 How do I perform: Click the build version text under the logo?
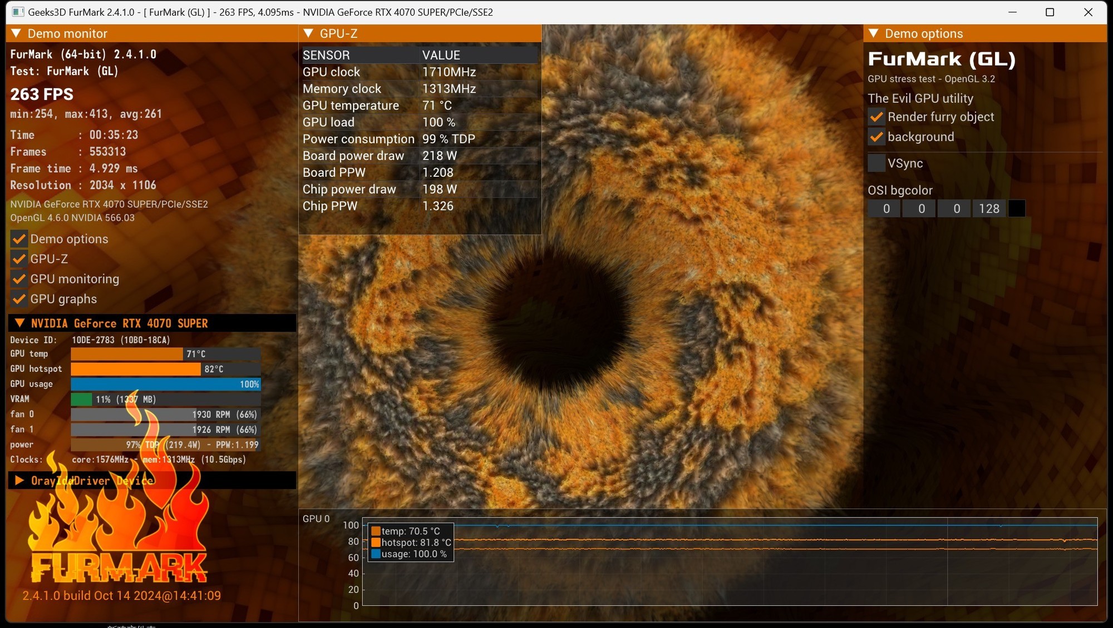tap(121, 596)
